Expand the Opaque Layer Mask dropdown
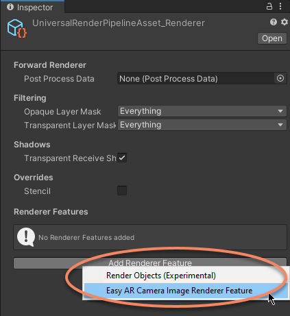The image size is (290, 316). pyautogui.click(x=202, y=111)
